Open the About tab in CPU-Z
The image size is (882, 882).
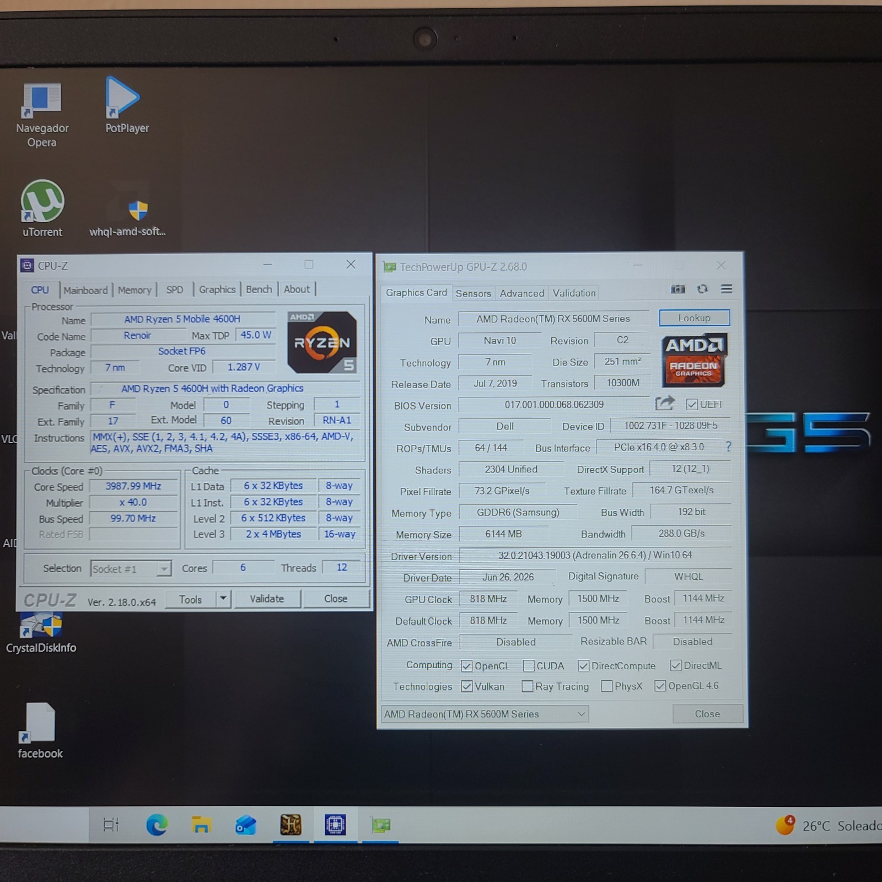pos(297,289)
